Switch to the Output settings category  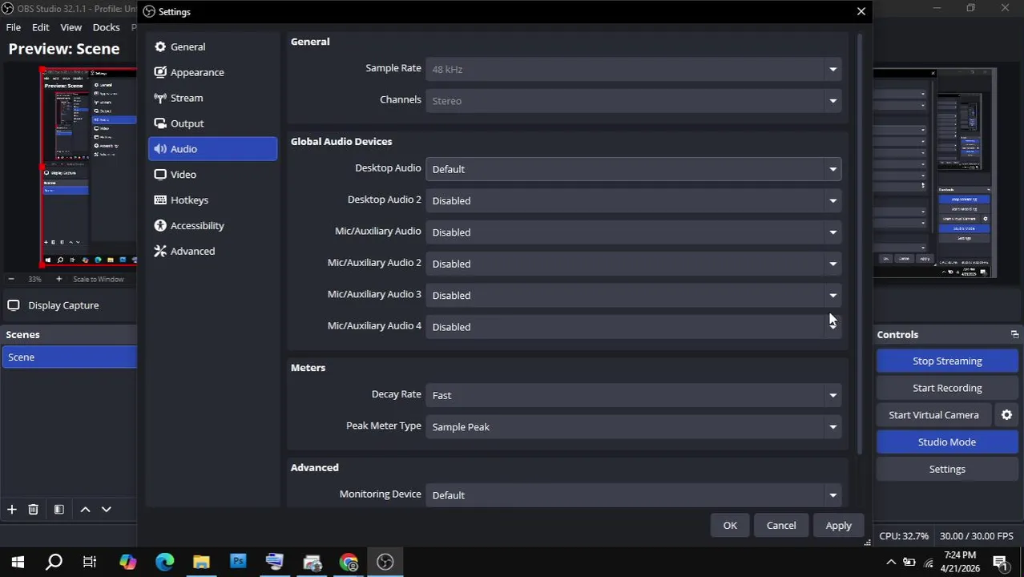tap(212, 123)
